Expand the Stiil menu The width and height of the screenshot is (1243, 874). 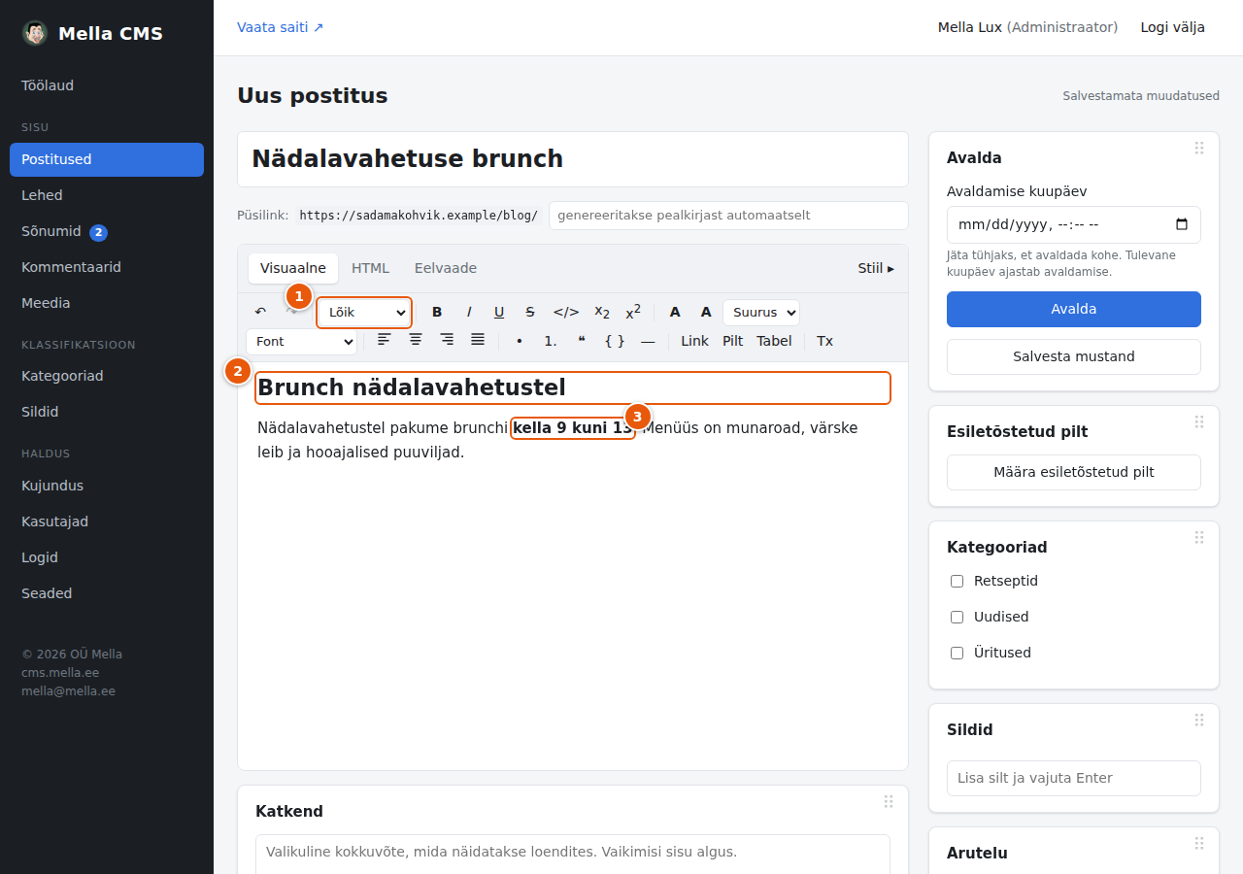pos(876,268)
